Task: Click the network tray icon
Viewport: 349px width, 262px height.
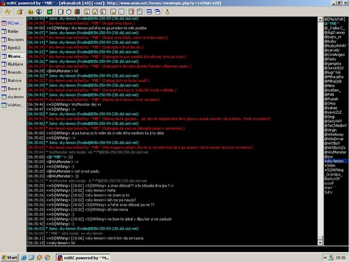Action: [331, 258]
